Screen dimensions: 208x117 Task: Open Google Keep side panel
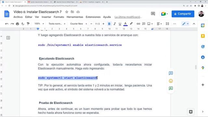point(203,36)
